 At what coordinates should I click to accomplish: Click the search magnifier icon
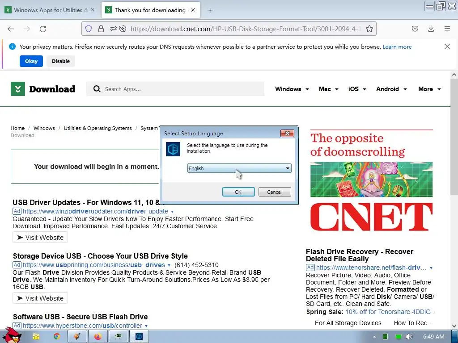(97, 89)
